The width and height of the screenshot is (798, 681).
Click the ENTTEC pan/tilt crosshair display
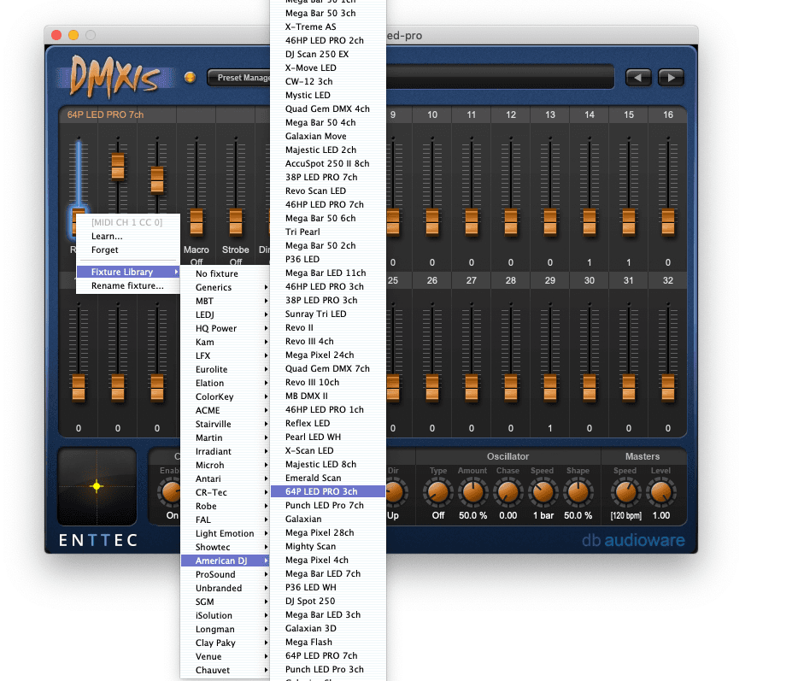pyautogui.click(x=97, y=487)
